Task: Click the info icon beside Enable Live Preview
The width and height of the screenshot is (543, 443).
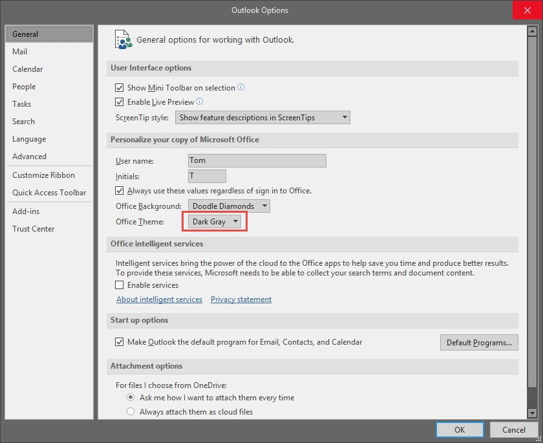Action: coord(200,102)
